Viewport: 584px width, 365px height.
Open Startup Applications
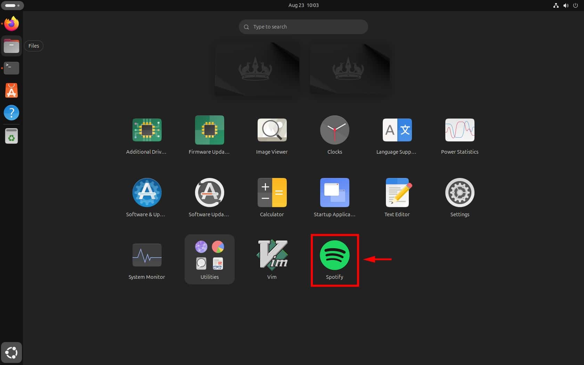334,193
